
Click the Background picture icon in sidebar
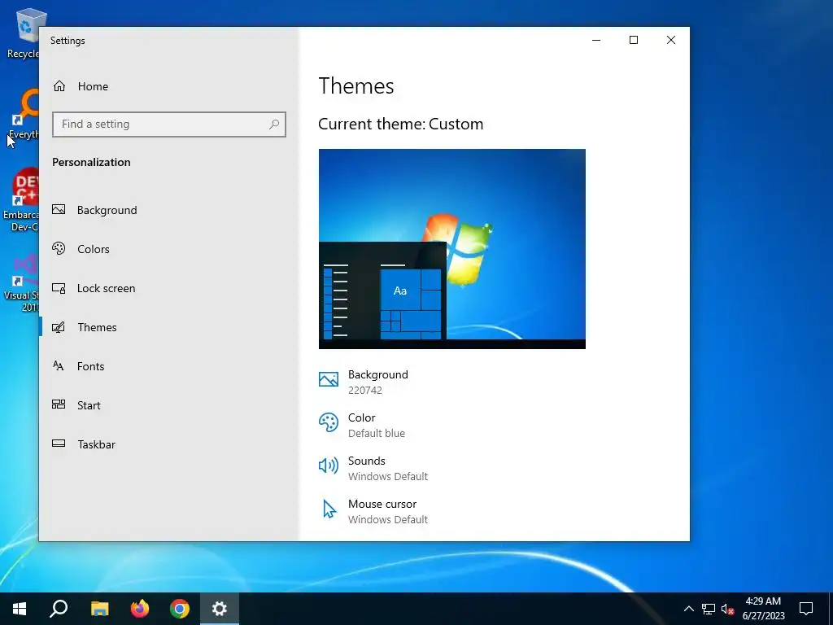(59, 209)
